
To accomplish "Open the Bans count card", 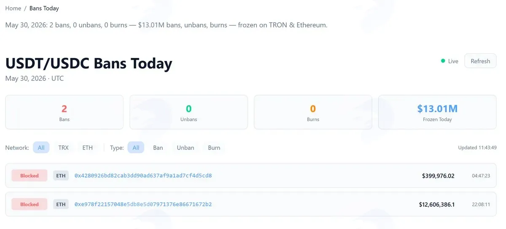I will [x=65, y=112].
